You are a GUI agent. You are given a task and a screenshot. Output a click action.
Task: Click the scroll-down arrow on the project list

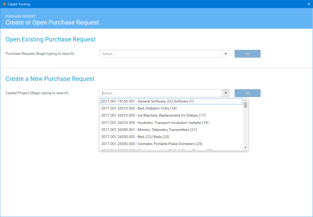coord(245,148)
